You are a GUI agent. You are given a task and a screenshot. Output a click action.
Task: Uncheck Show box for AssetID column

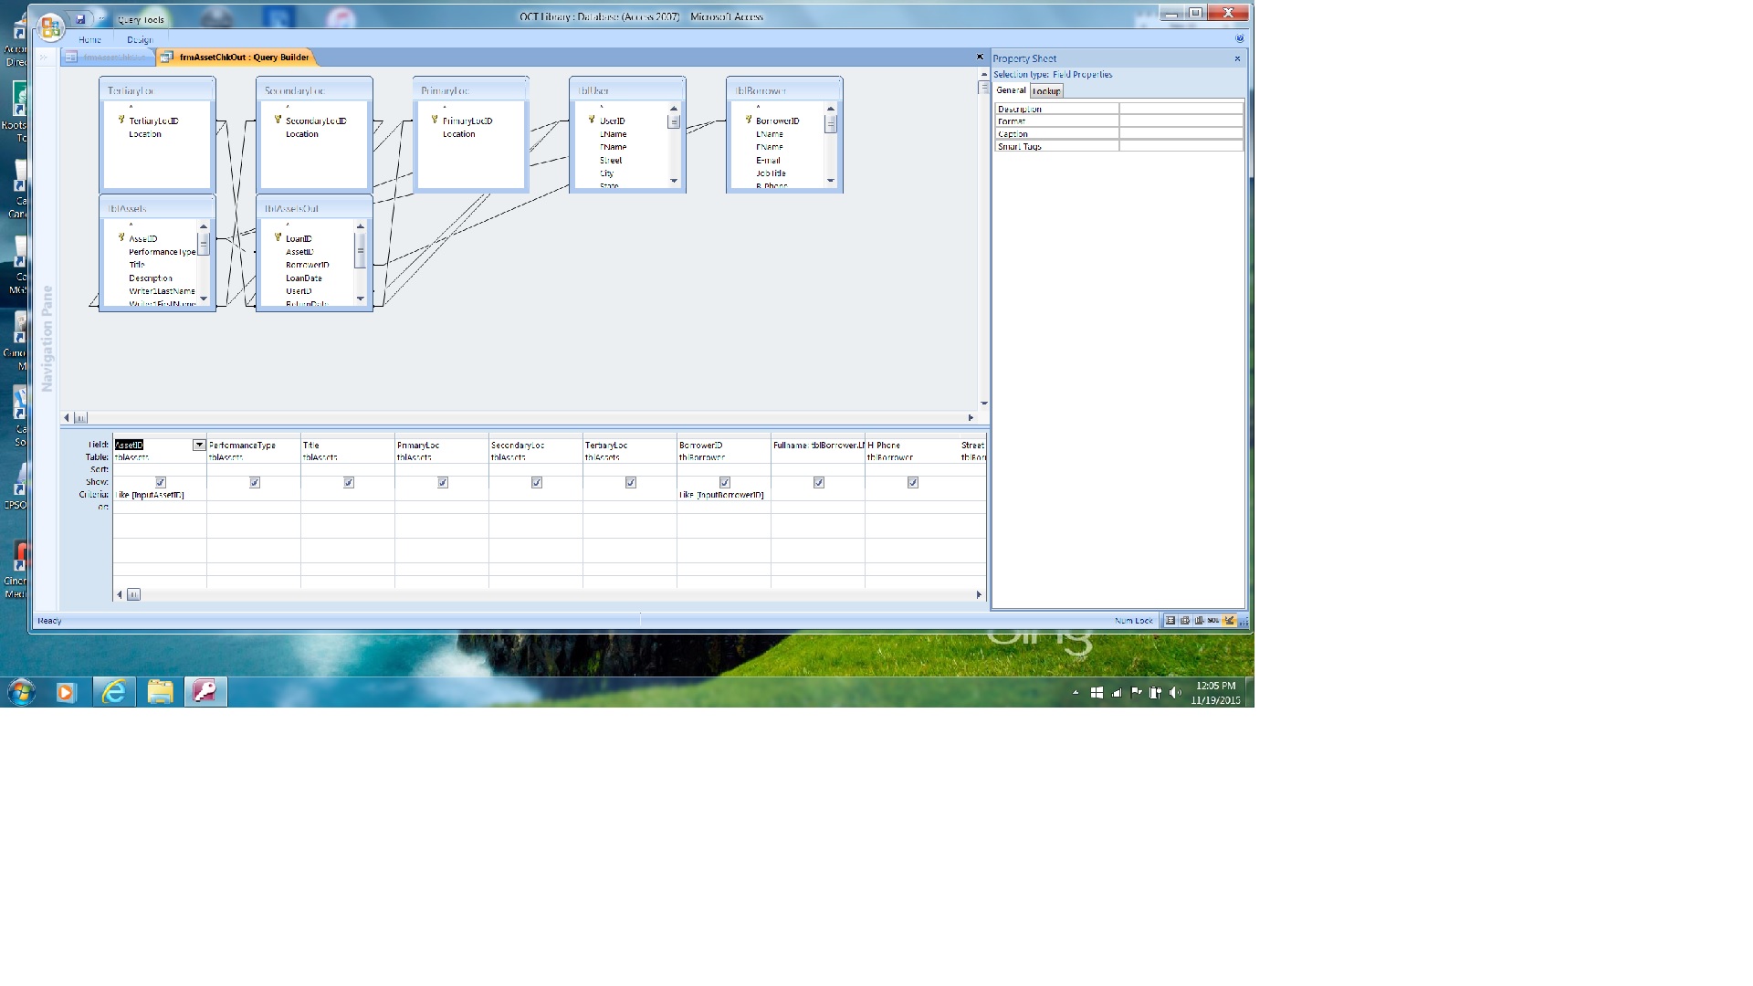pyautogui.click(x=161, y=482)
